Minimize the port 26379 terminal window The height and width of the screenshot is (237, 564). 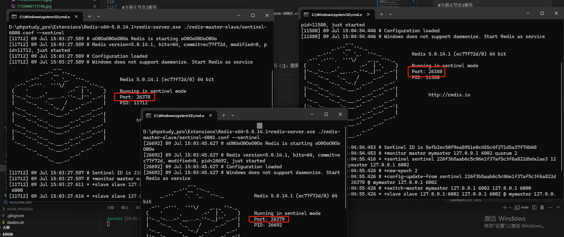pyautogui.click(x=312, y=114)
